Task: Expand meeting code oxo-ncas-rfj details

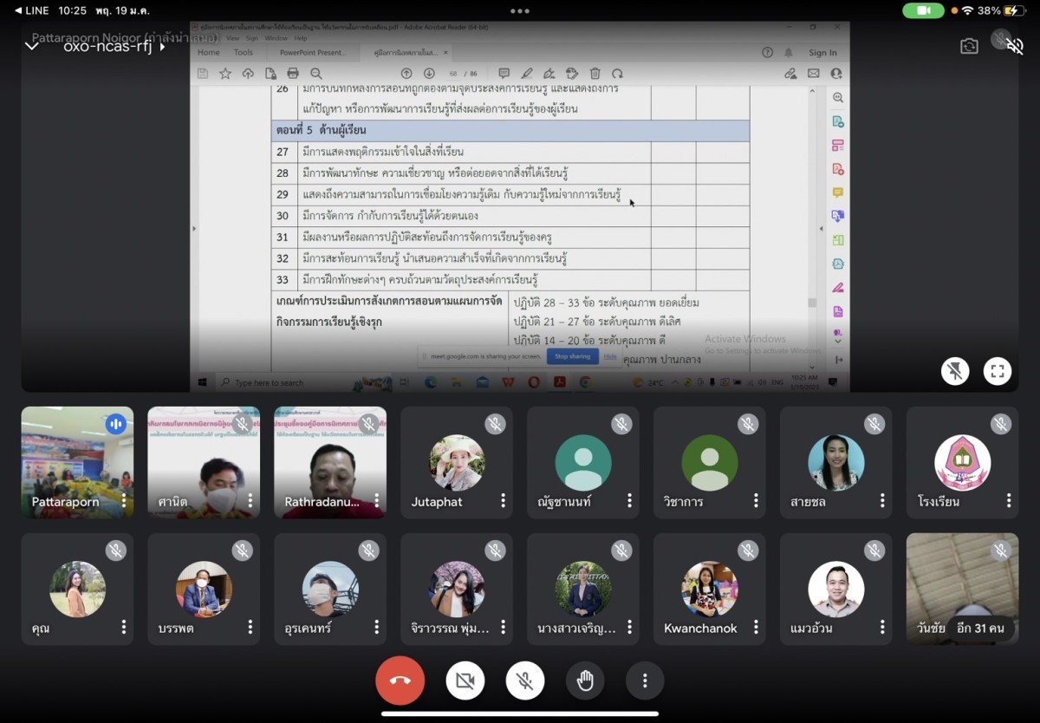Action: click(x=114, y=46)
